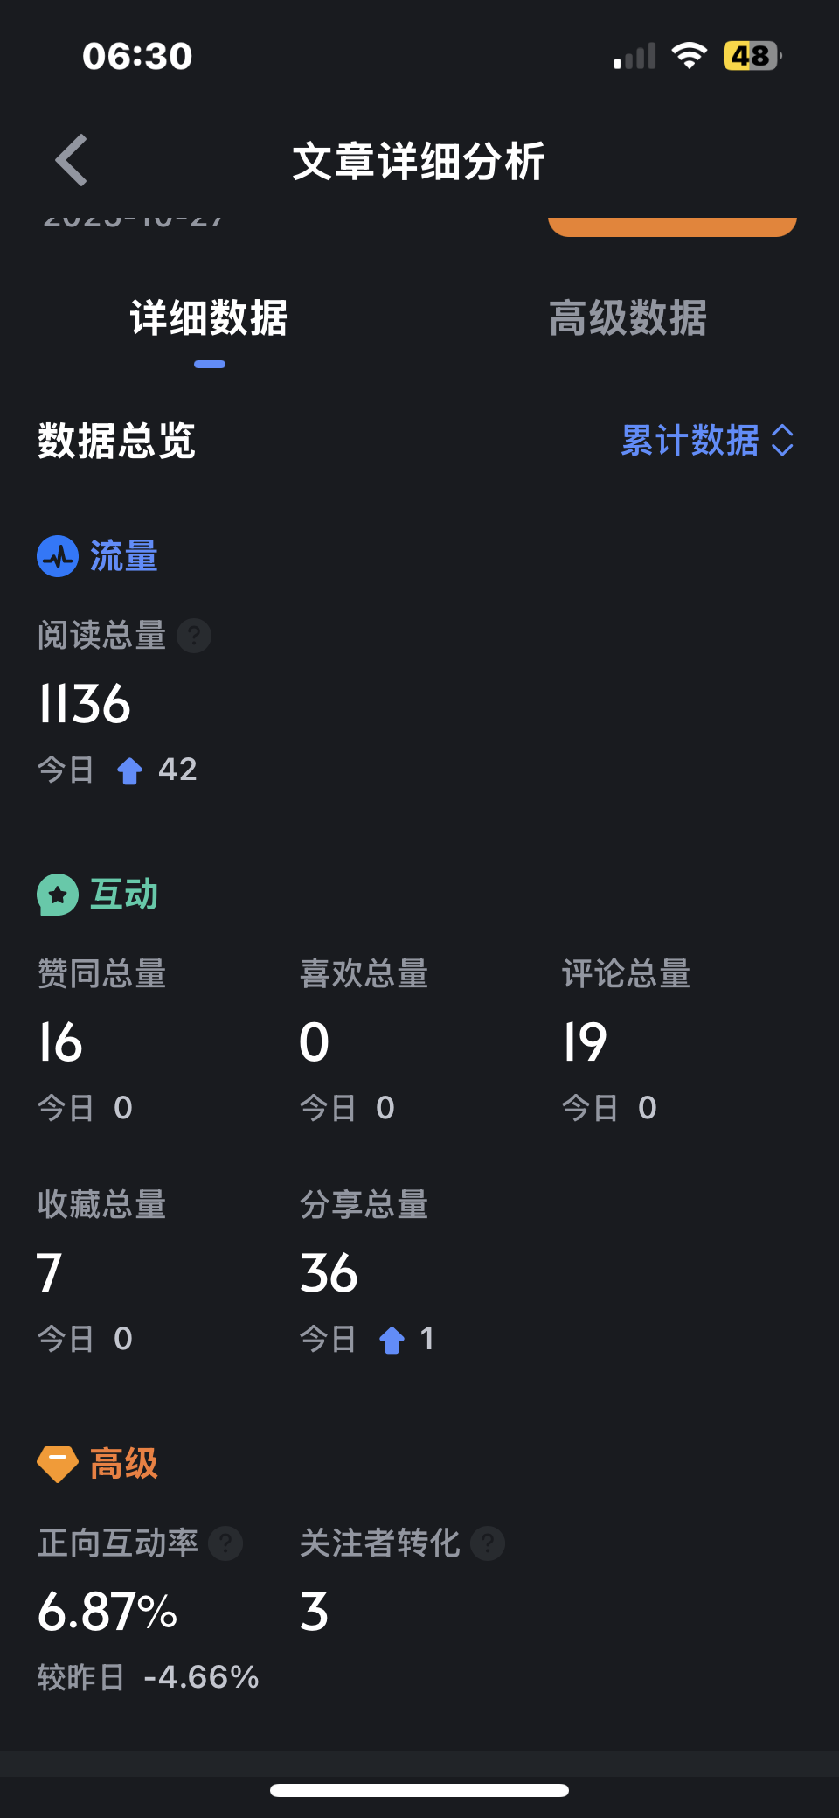Tap the 赞同总量 count 16
This screenshot has height=1818, width=839.
tap(60, 1042)
